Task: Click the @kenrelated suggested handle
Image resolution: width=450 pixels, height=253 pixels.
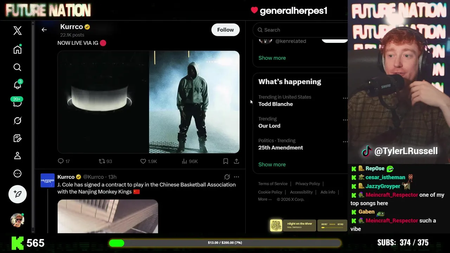Action: pyautogui.click(x=290, y=41)
